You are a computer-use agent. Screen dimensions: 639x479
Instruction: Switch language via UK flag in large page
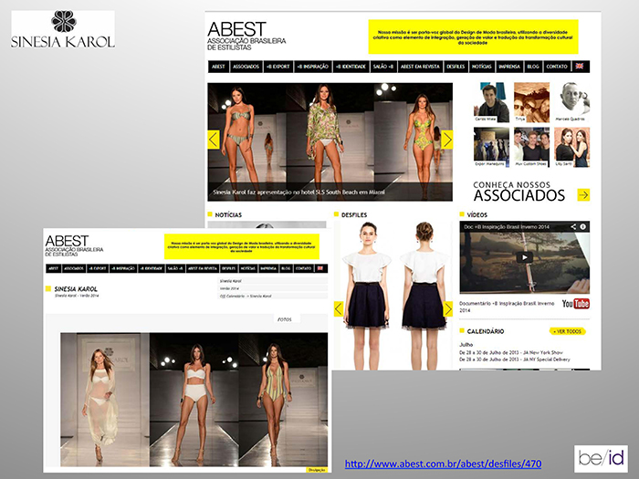tap(579, 67)
